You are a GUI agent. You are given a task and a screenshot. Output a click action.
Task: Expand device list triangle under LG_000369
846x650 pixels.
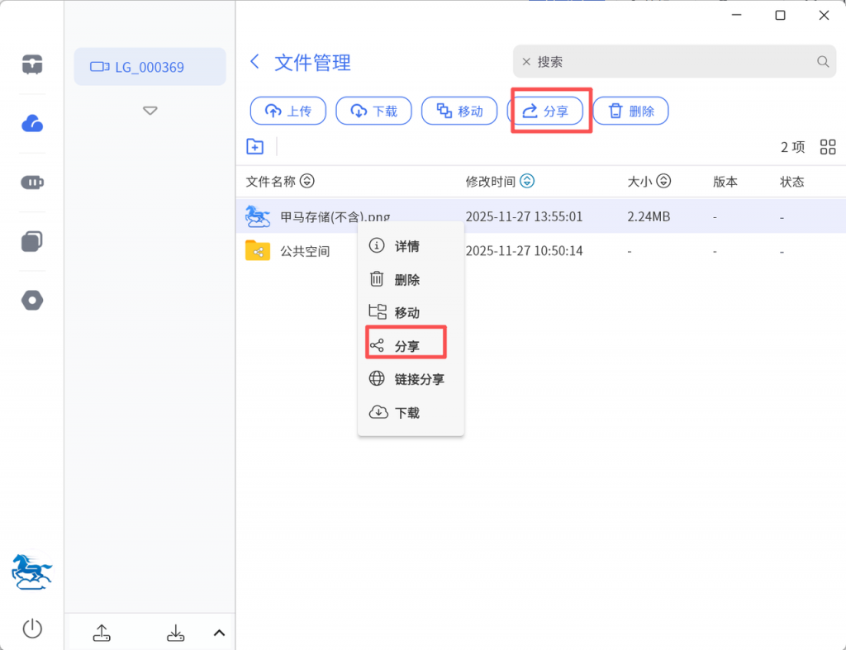pos(150,111)
